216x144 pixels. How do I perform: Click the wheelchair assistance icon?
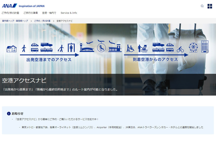[130, 48]
